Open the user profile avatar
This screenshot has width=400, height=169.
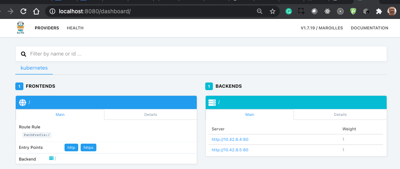click(x=392, y=11)
